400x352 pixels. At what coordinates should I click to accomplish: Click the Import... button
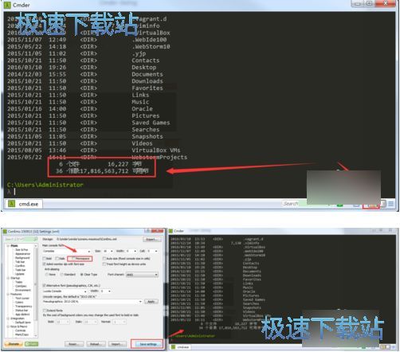pos(117,344)
